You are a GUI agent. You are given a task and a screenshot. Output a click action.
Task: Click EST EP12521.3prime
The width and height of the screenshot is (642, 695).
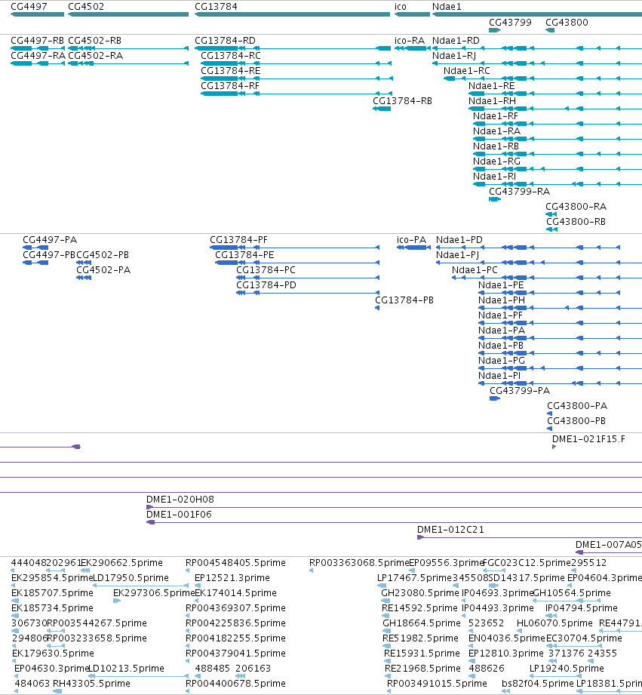(232, 578)
